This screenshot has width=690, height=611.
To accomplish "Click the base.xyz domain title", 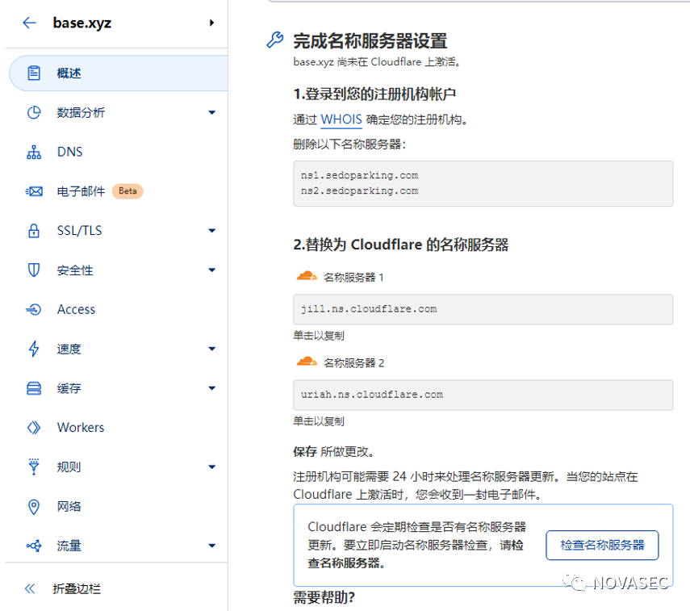I will pyautogui.click(x=82, y=23).
